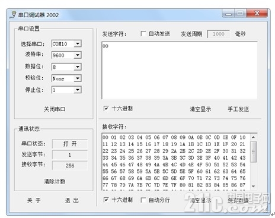Enable the 自动发送 checkbox
Viewport: 275px width, 218px height.
pyautogui.click(x=143, y=34)
